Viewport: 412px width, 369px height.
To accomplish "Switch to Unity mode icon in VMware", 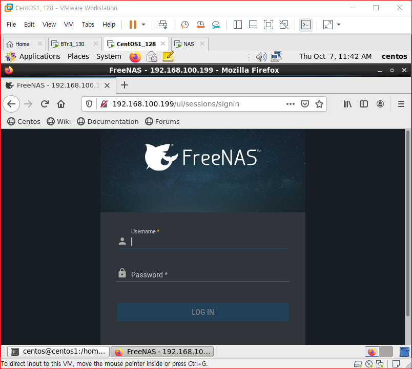I will pyautogui.click(x=284, y=25).
